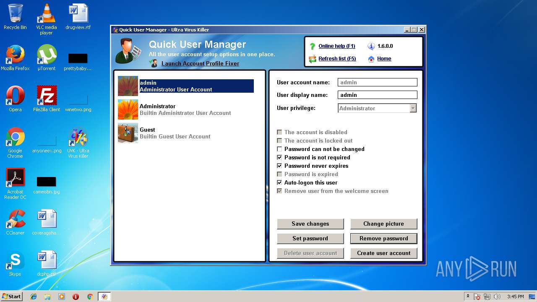This screenshot has height=302, width=537.
Task: Launch VLC media player shortcut
Action: click(46, 19)
